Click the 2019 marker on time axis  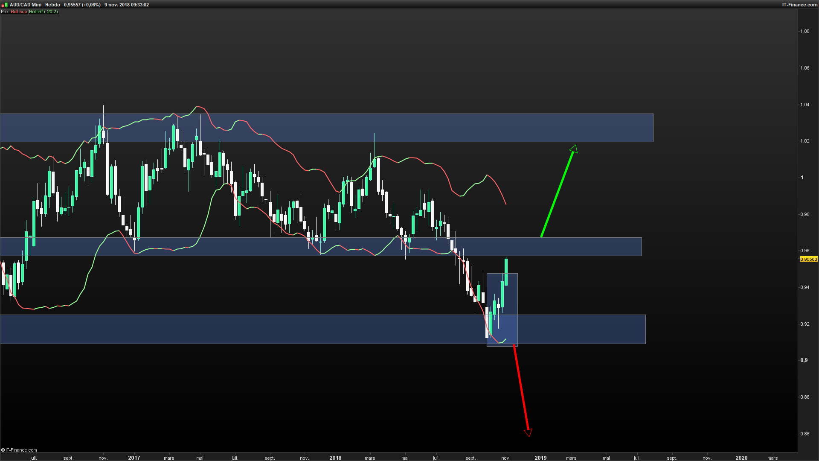[x=540, y=458]
